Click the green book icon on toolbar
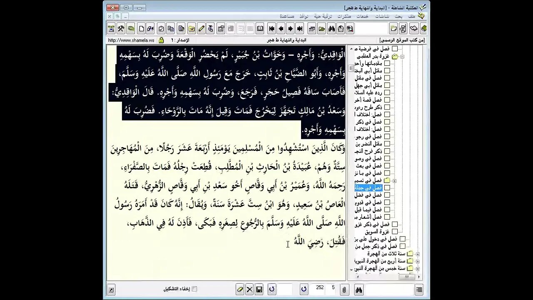Screen dimensions: 533x300 423,29
